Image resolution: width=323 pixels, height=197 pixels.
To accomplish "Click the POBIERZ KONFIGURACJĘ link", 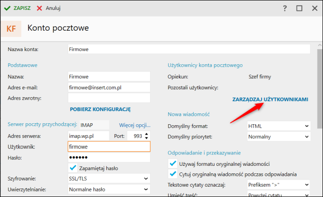I will (100, 109).
